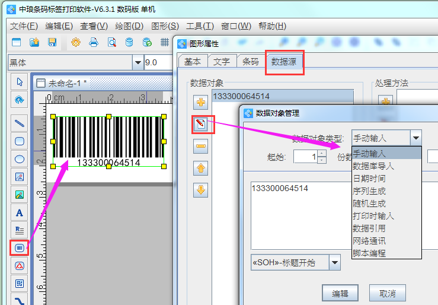Image resolution: width=438 pixels, height=305 pixels.
Task: Choose 序列生成 from the type list
Action: coord(369,191)
